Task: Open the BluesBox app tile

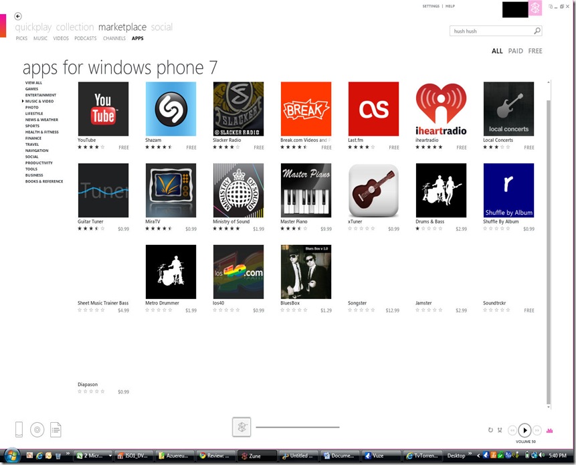Action: [306, 272]
